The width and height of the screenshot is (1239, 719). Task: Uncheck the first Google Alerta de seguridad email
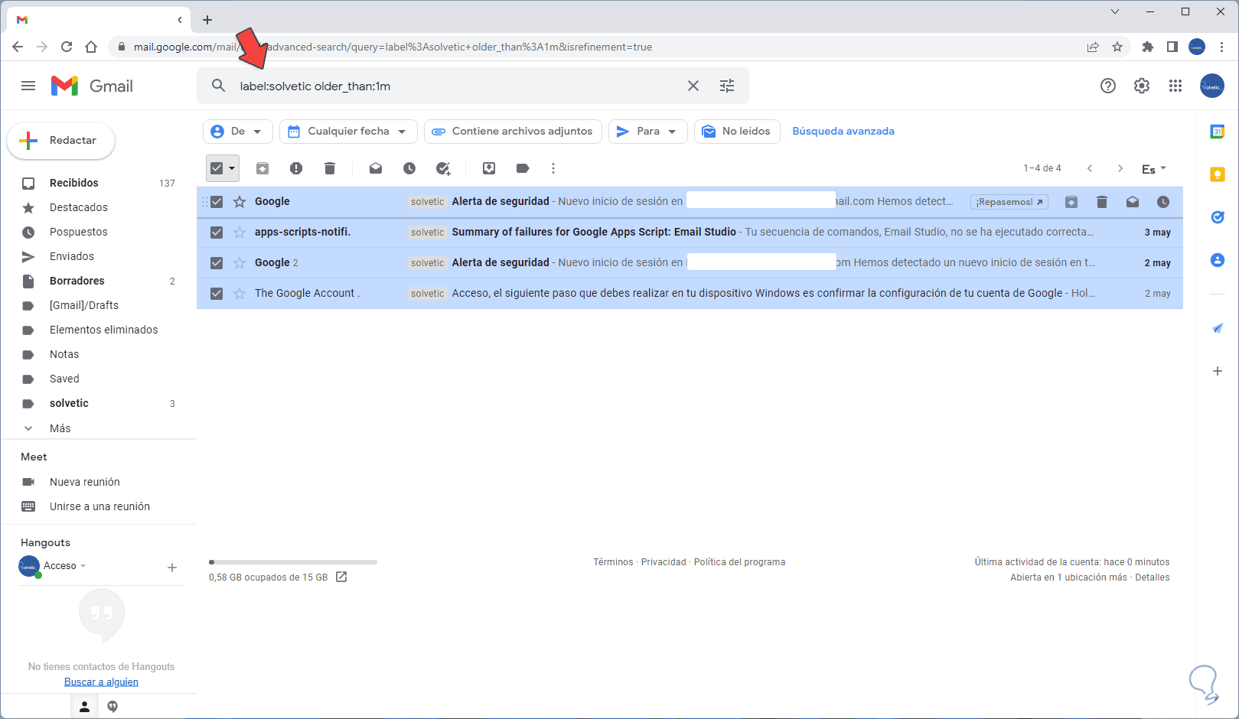217,202
